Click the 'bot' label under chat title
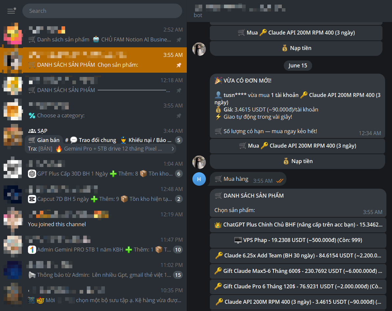392x311 pixels. click(198, 15)
